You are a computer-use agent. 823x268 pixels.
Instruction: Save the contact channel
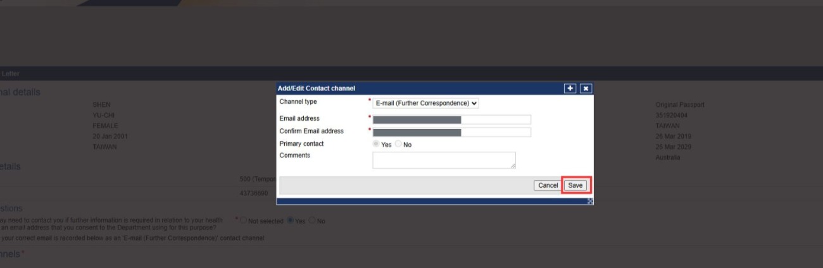[x=575, y=185]
